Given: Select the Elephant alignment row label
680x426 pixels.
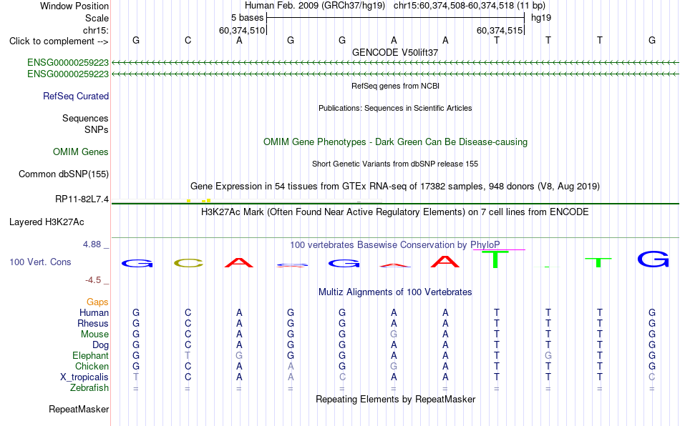Looking at the screenshot, I should click(90, 355).
